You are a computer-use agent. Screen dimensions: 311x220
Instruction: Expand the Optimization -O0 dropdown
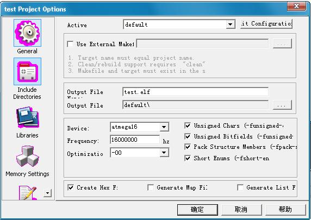tap(164, 153)
